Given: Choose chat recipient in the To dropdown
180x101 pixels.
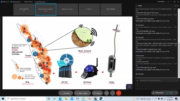Looking at the screenshot, I should (x=159, y=80).
